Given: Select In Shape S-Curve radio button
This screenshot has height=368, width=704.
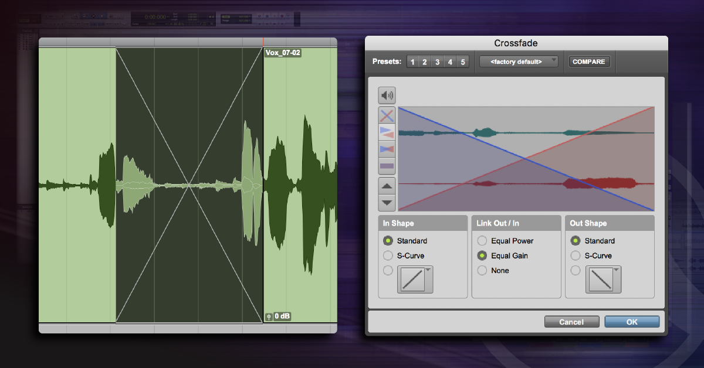Looking at the screenshot, I should (x=388, y=255).
